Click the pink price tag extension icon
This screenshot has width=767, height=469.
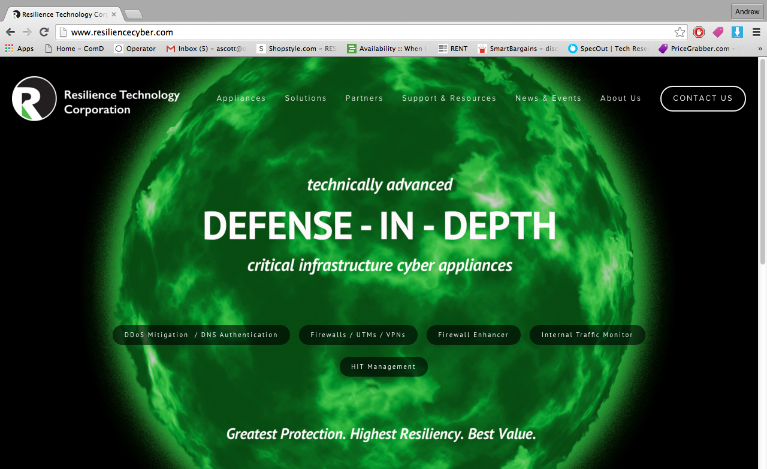point(718,32)
